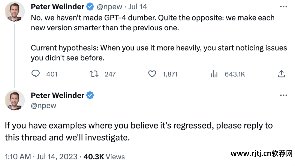Like the tweet with 1,871 likes
The height and width of the screenshot is (166, 295).
click(x=152, y=74)
